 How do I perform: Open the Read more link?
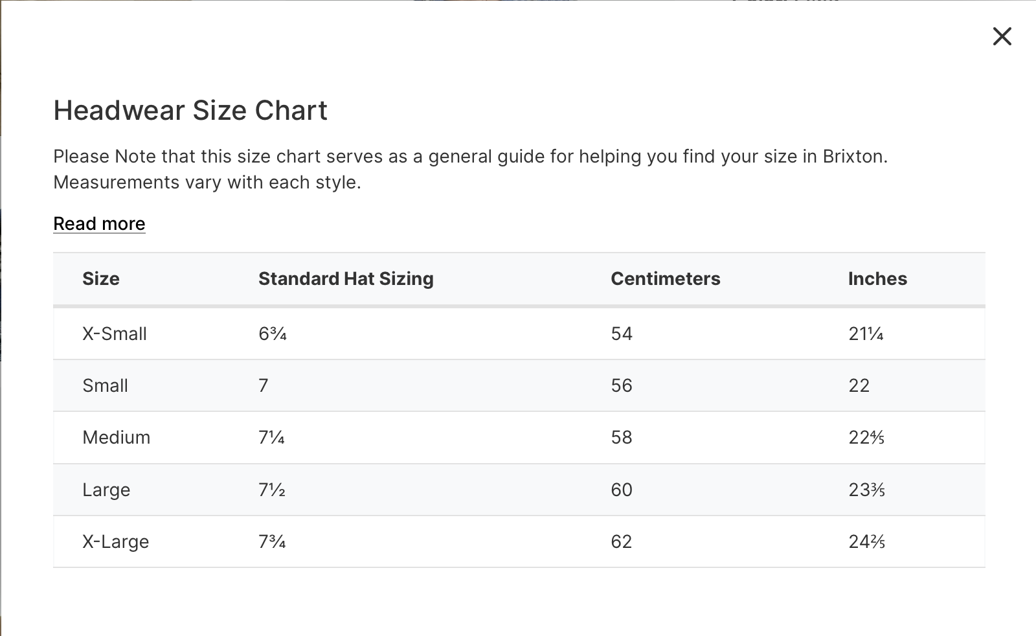(99, 223)
